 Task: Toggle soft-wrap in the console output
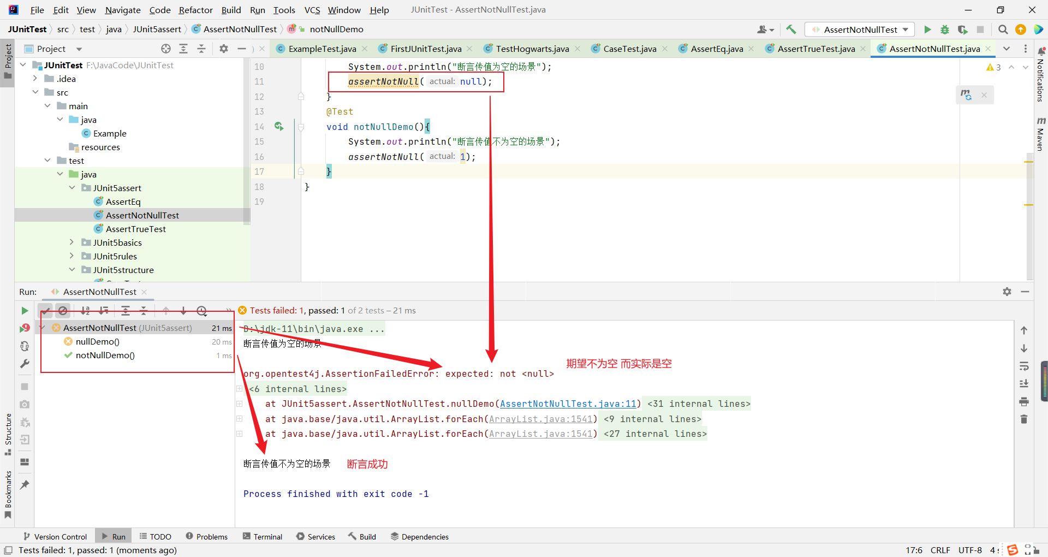[1024, 366]
